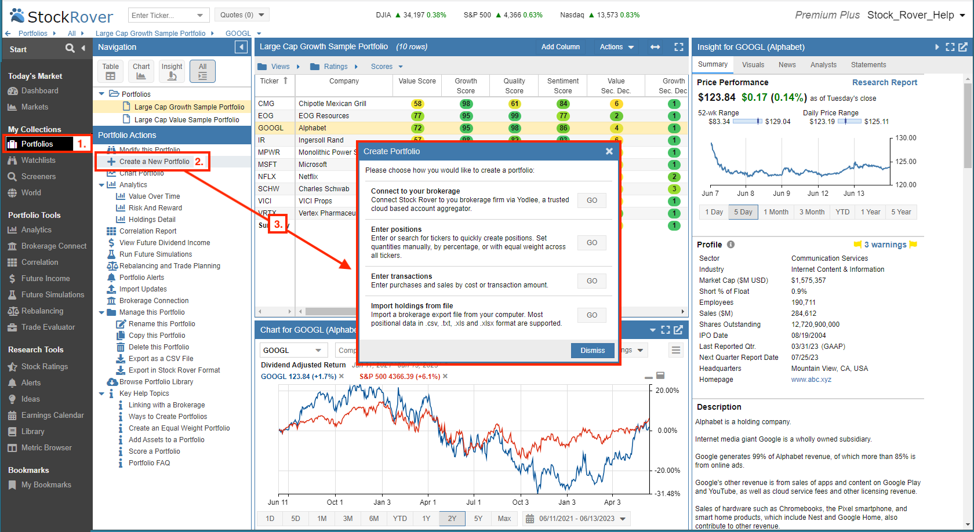The width and height of the screenshot is (974, 532).
Task: Collapse the left Start sidebar arrow
Action: point(83,48)
